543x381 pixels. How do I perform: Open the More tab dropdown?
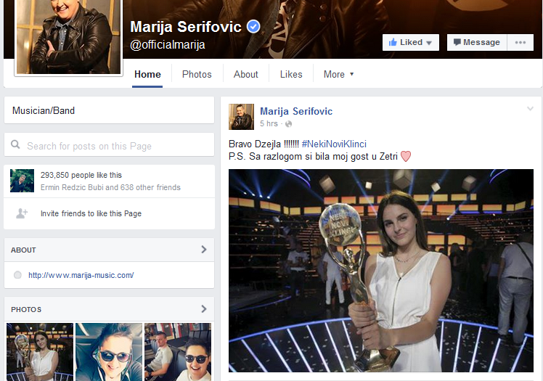pyautogui.click(x=338, y=74)
